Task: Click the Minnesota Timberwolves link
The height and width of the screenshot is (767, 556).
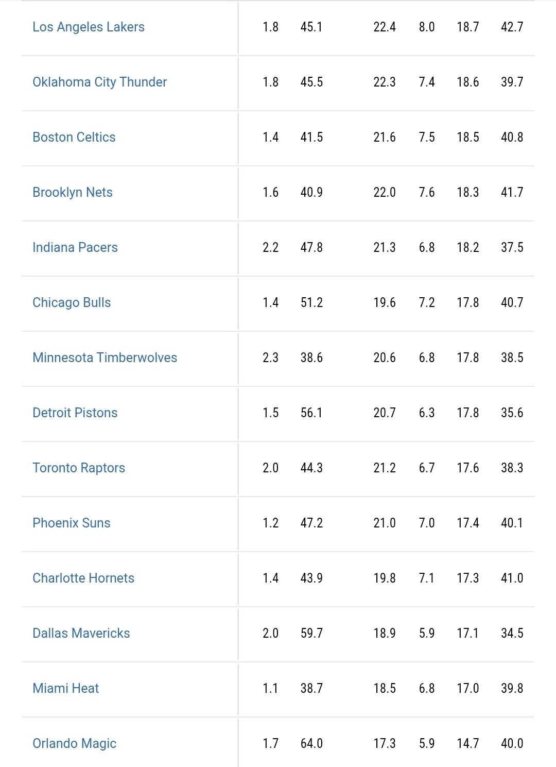Action: pos(105,357)
